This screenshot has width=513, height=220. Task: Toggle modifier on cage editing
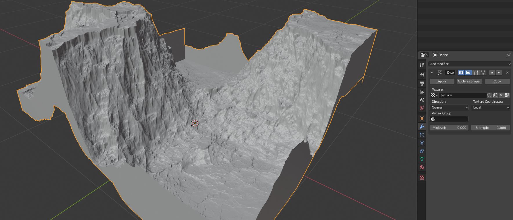click(x=483, y=73)
